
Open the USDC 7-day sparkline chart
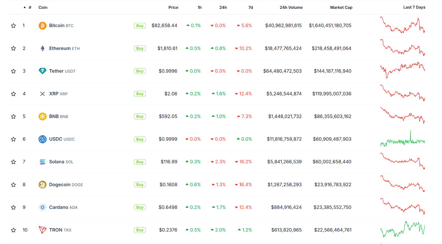pos(402,139)
